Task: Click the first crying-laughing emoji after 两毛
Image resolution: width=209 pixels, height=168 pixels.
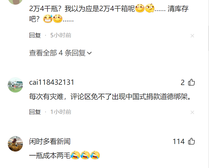Action: (75, 155)
